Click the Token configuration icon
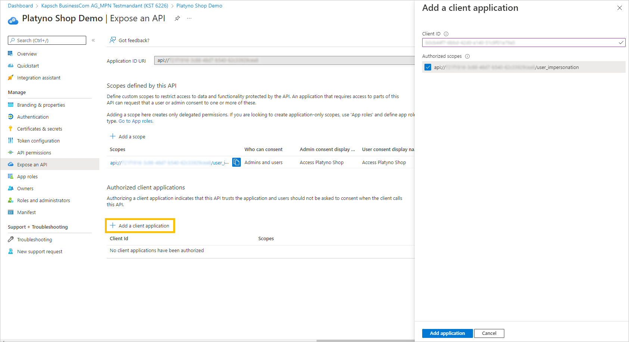Image resolution: width=629 pixels, height=342 pixels. pyautogui.click(x=10, y=141)
